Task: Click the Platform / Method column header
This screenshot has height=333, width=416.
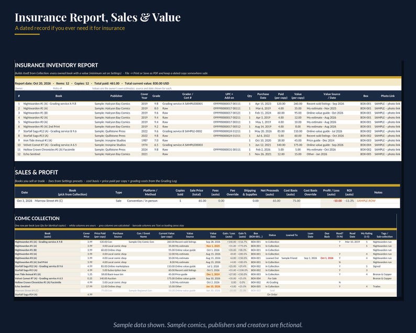Action: tap(150, 192)
